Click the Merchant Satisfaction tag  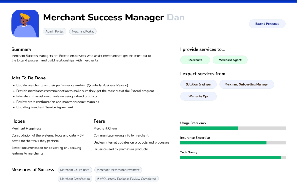pyautogui.click(x=75, y=179)
